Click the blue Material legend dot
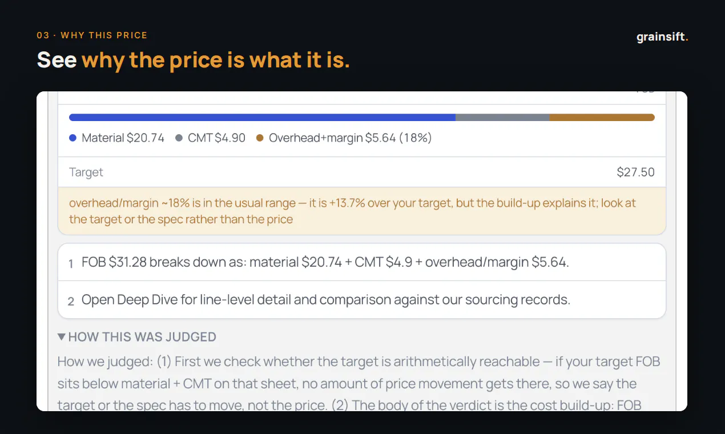Viewport: 725px width, 434px height. (x=72, y=138)
